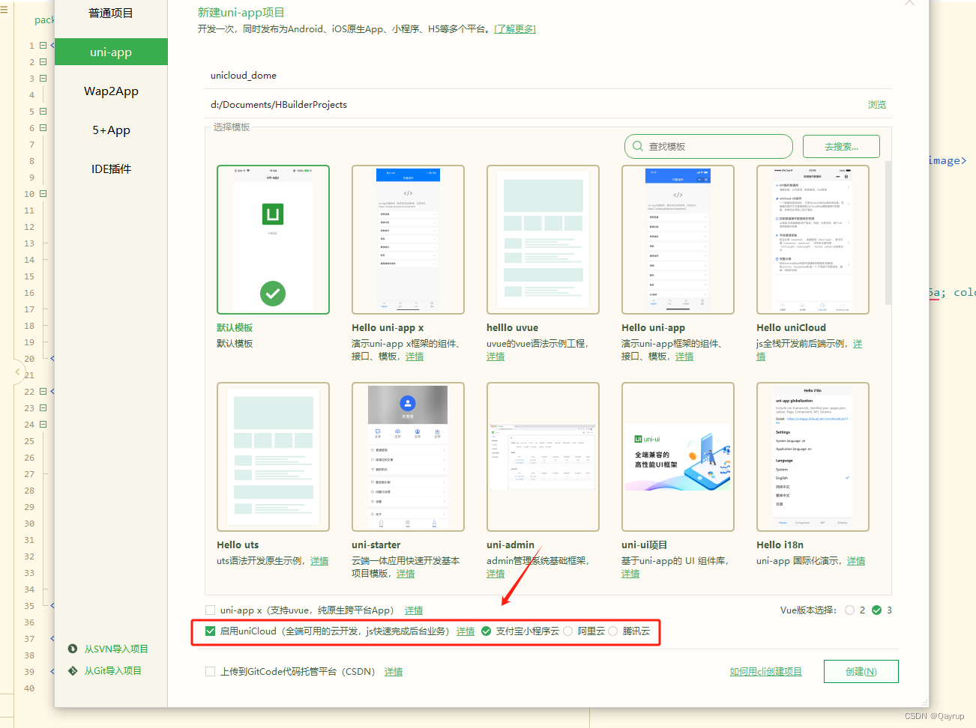Select the 默认模板 template thumbnail
976x728 pixels.
273,240
